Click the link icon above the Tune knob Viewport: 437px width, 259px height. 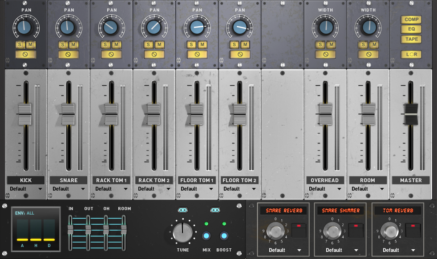pos(182,210)
